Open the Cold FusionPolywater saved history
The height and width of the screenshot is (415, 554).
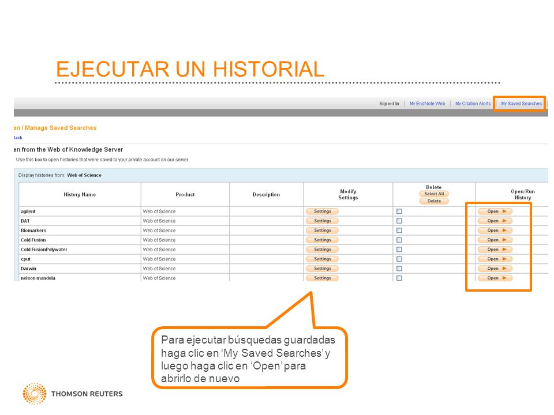495,250
